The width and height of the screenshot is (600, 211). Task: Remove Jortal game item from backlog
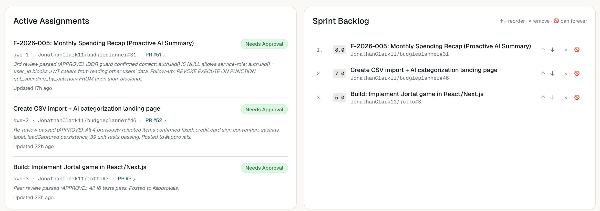tap(566, 98)
